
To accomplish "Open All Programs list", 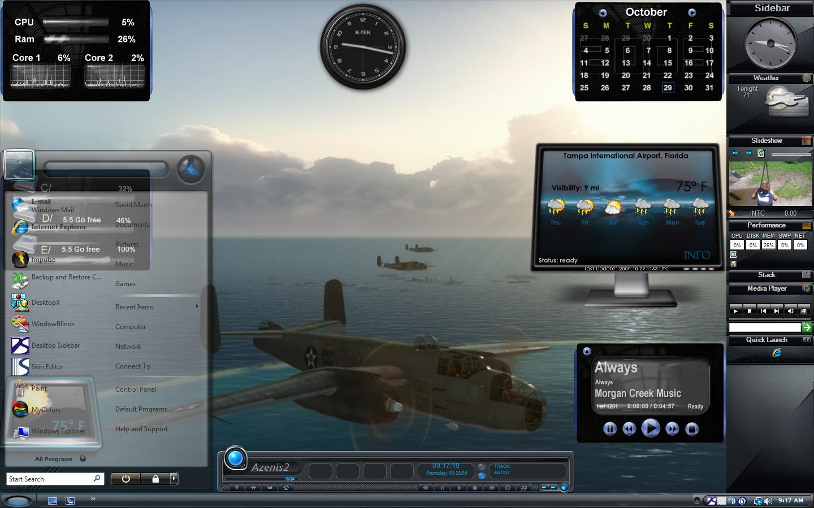I will (60, 459).
